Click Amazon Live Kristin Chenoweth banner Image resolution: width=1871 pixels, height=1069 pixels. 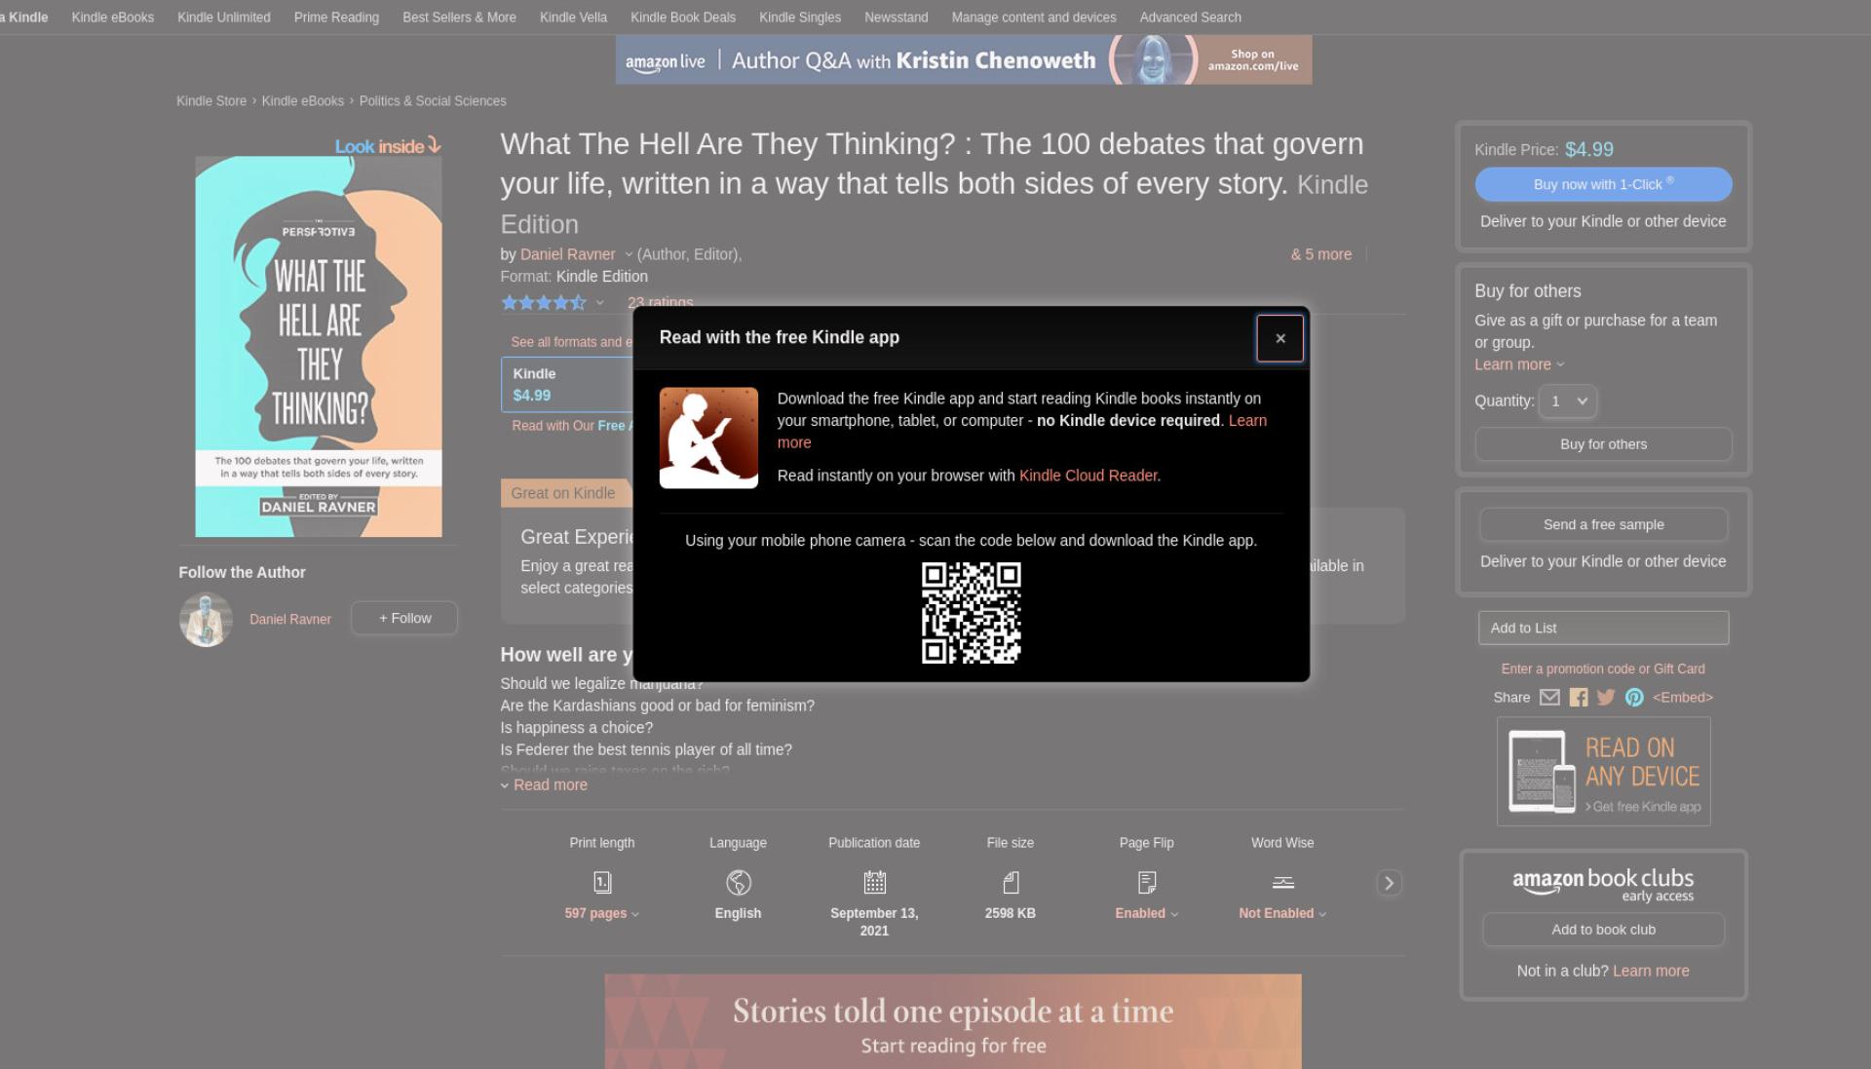(964, 59)
